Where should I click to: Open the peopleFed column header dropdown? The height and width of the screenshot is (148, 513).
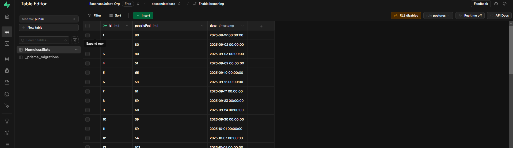202,26
